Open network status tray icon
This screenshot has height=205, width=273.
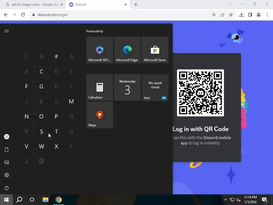point(232,200)
